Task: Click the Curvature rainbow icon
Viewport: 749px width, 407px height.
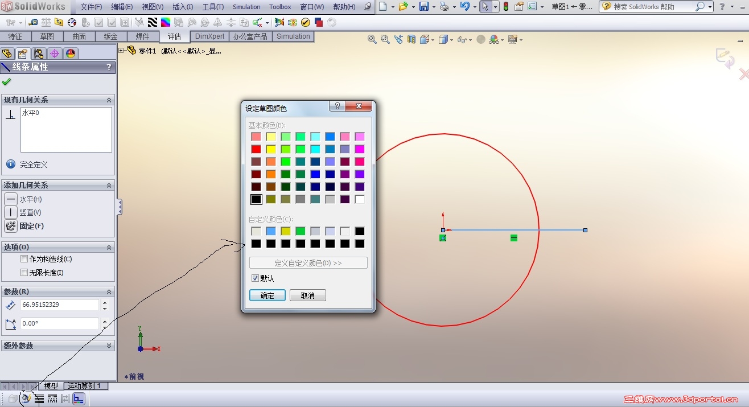Action: (165, 23)
